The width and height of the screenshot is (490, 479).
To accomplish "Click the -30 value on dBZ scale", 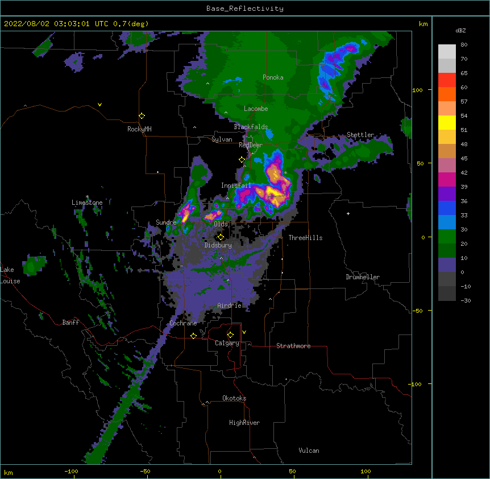I will click(x=466, y=301).
